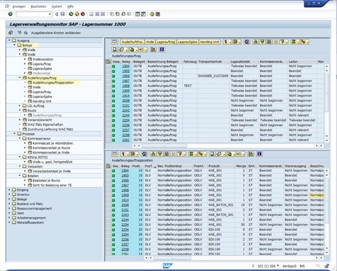The width and height of the screenshot is (337, 271).
Task: Collapse the Ausgang tree node
Action: pyautogui.click(x=9, y=40)
